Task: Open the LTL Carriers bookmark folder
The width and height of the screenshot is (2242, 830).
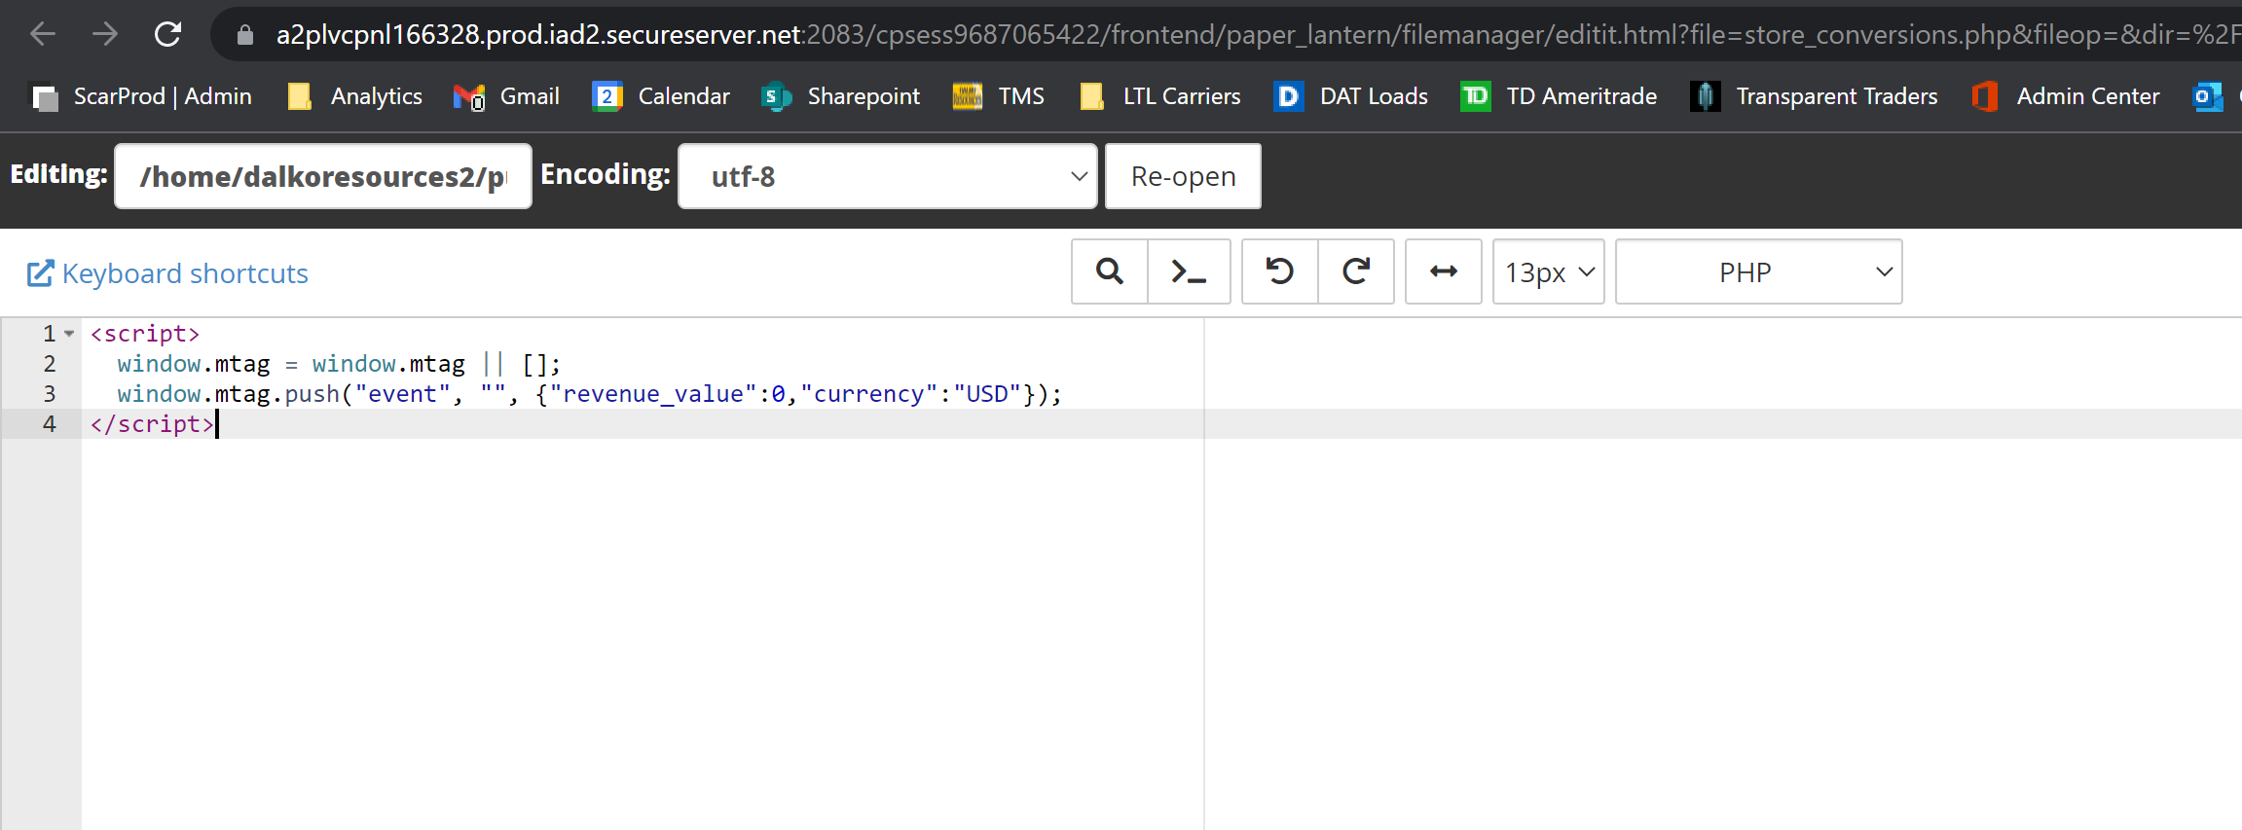Action: pos(1160,96)
